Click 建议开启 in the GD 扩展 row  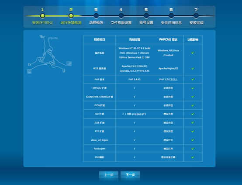[168, 114]
